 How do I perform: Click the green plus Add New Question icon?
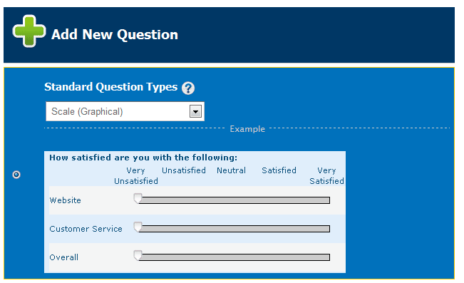coord(29,31)
